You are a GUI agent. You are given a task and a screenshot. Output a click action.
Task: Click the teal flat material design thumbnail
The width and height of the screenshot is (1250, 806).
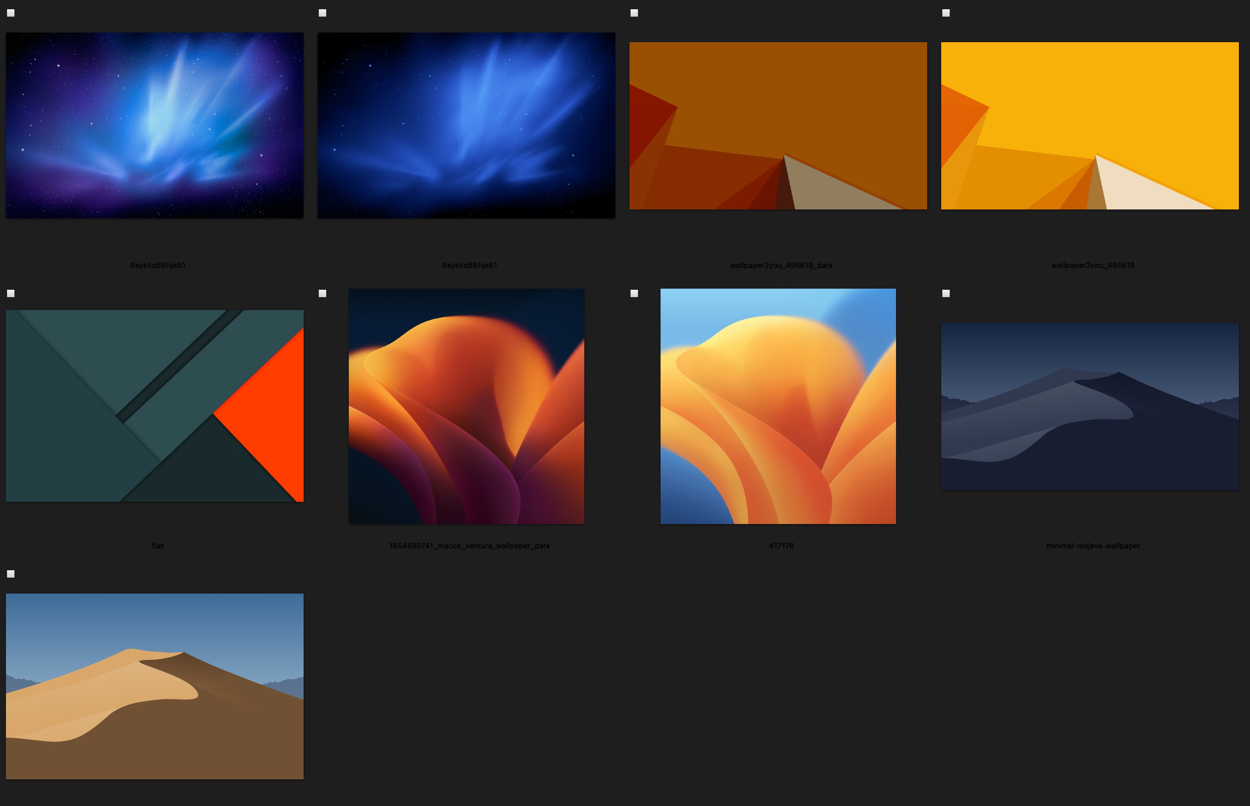click(154, 406)
